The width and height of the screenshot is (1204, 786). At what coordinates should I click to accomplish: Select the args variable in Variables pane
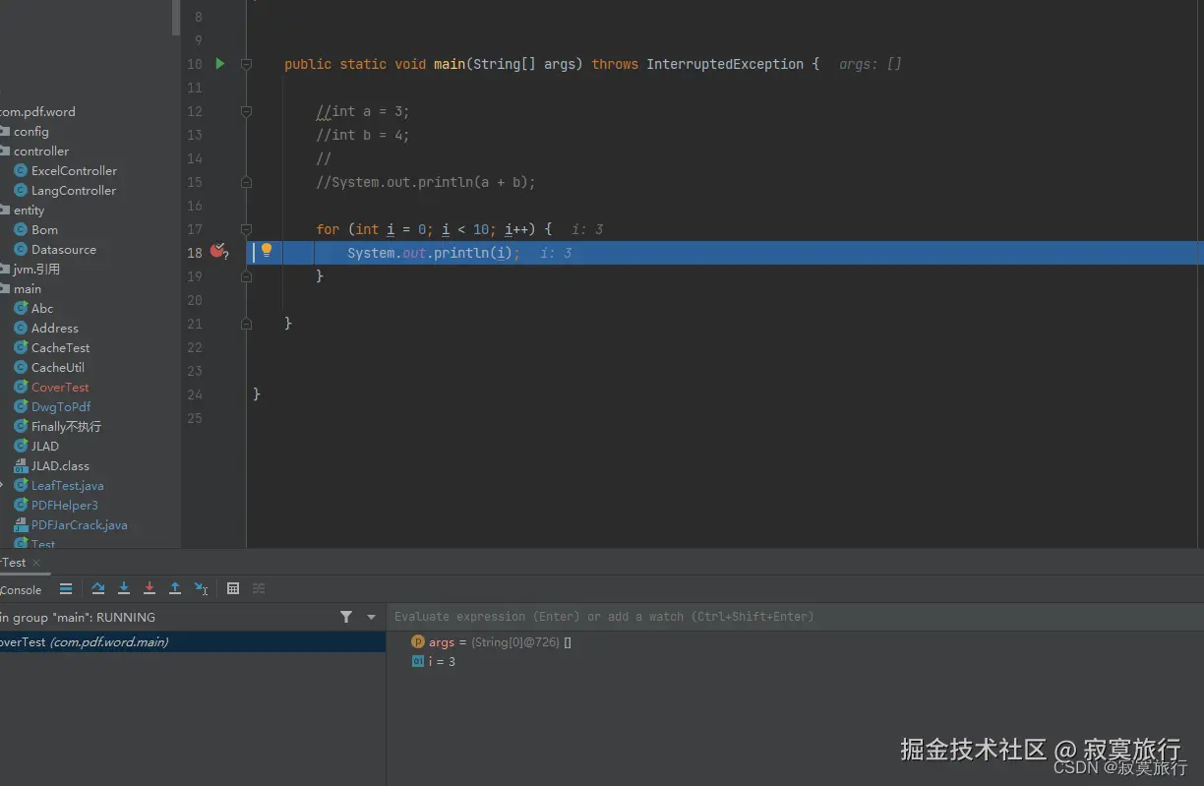point(492,641)
